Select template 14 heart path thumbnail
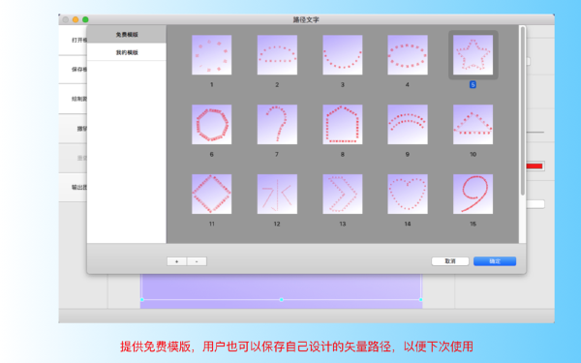This screenshot has height=363, width=581. [x=408, y=195]
